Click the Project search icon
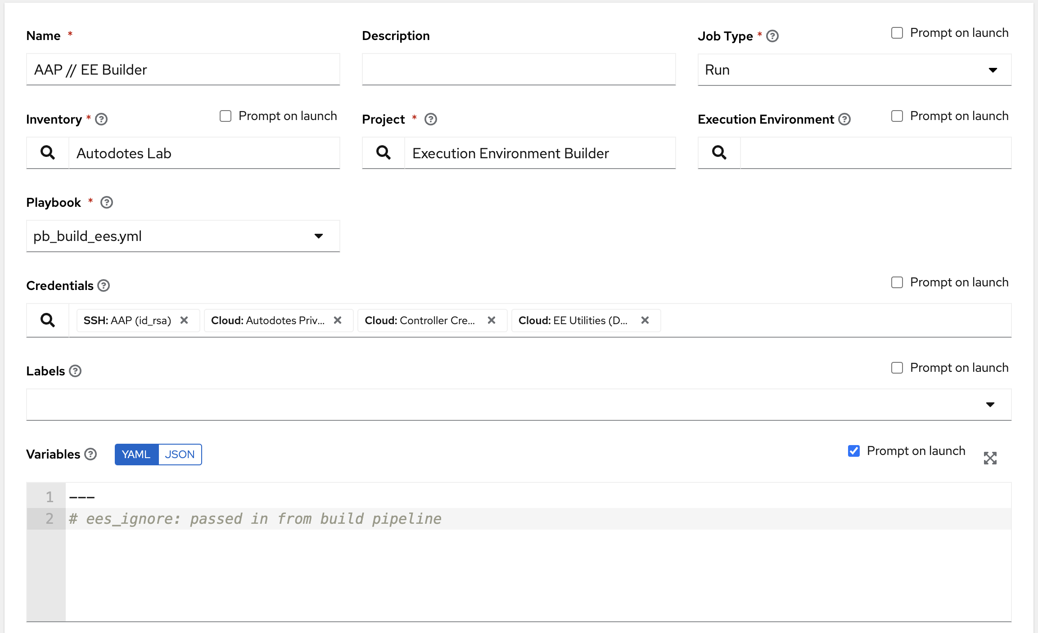The width and height of the screenshot is (1038, 633). click(x=383, y=152)
